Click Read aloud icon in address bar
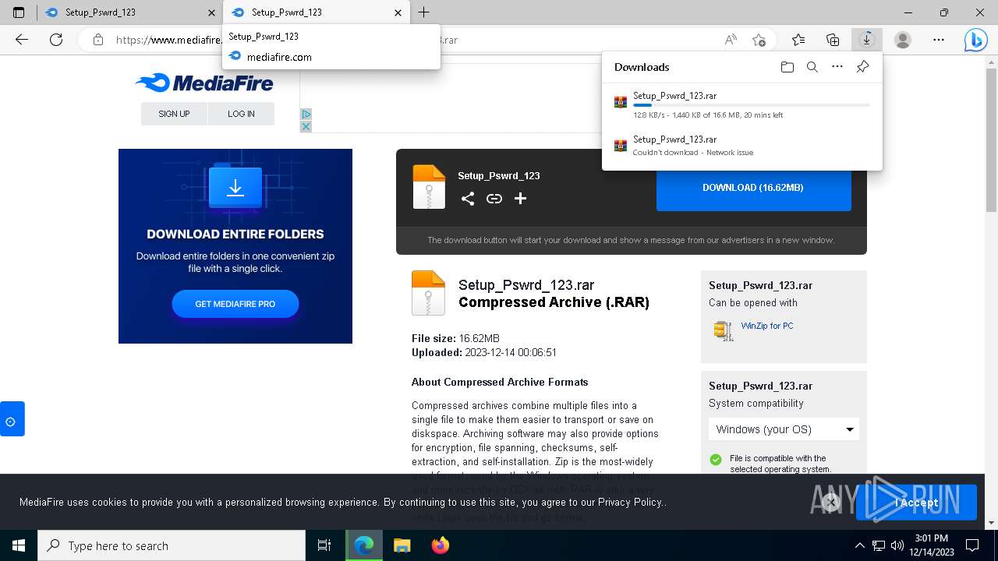 731,40
